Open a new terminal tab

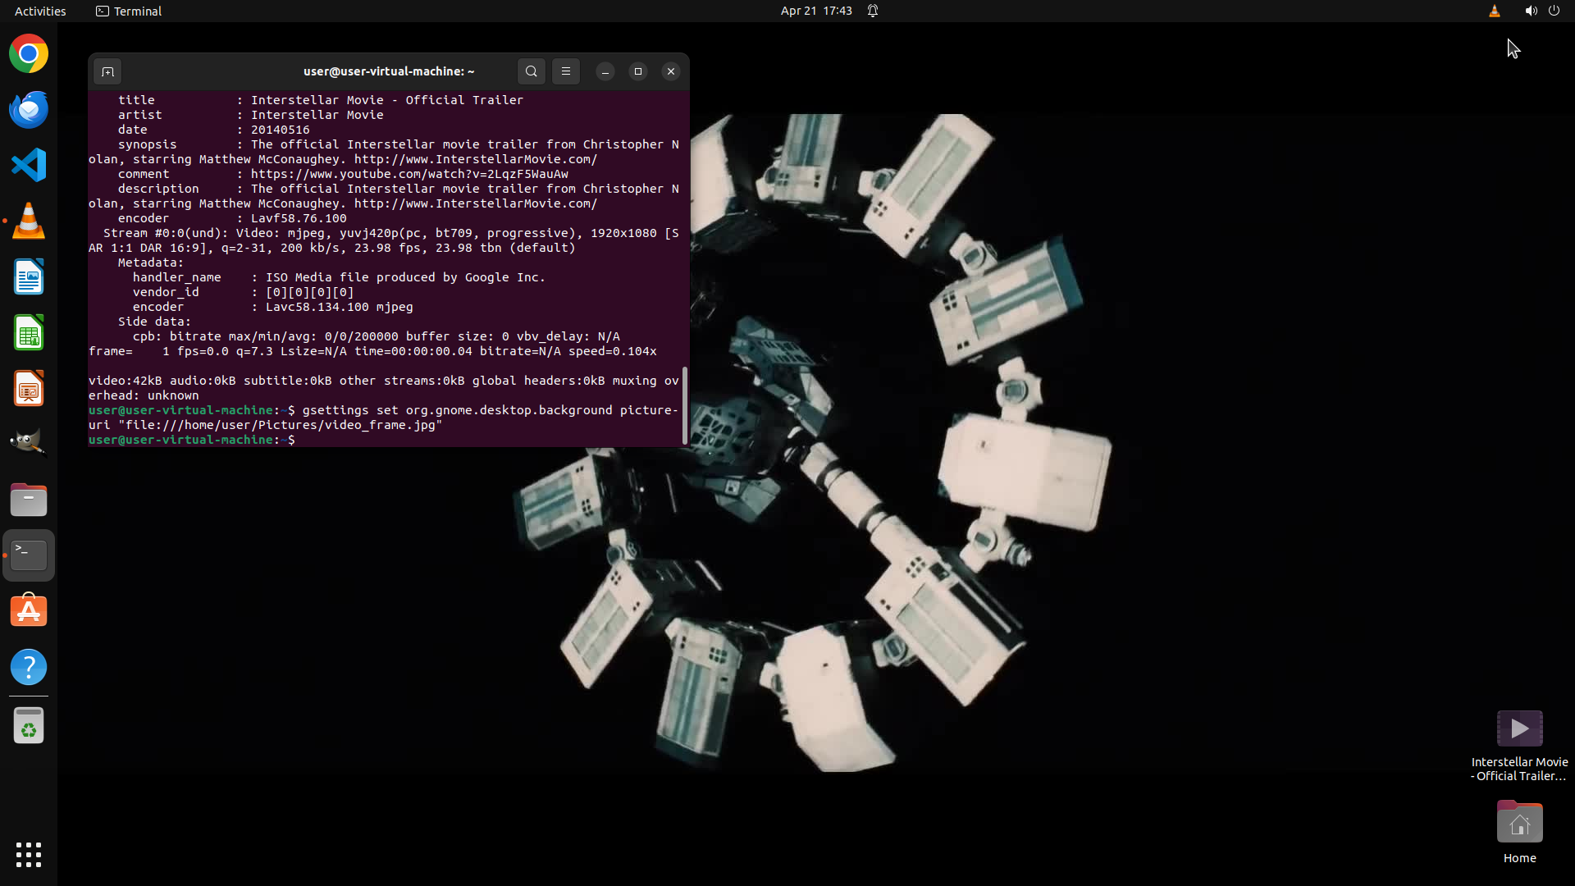pos(107,71)
